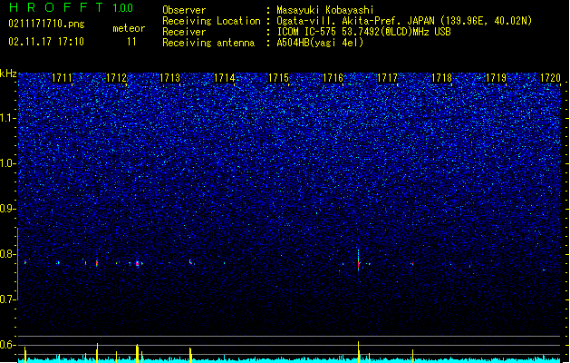Click the kHz axis unit label
The width and height of the screenshot is (570, 363).
(x=8, y=74)
